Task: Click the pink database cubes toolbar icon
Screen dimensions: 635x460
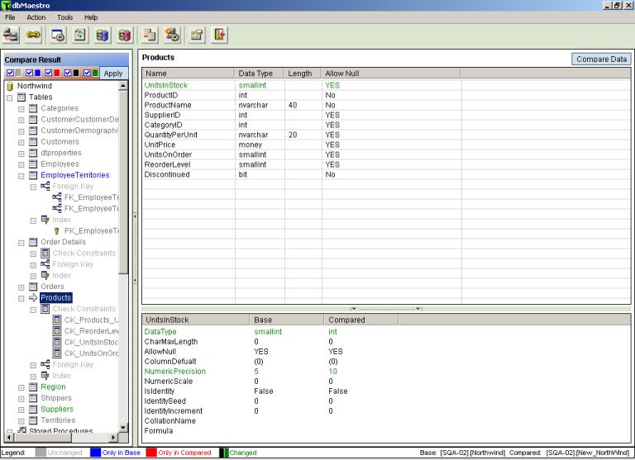Action: pos(125,36)
